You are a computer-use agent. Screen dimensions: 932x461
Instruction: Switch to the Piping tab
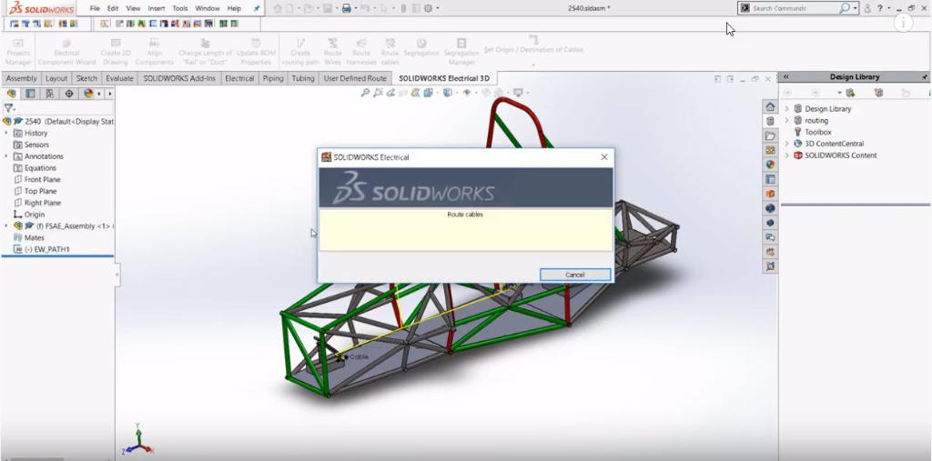pos(273,78)
